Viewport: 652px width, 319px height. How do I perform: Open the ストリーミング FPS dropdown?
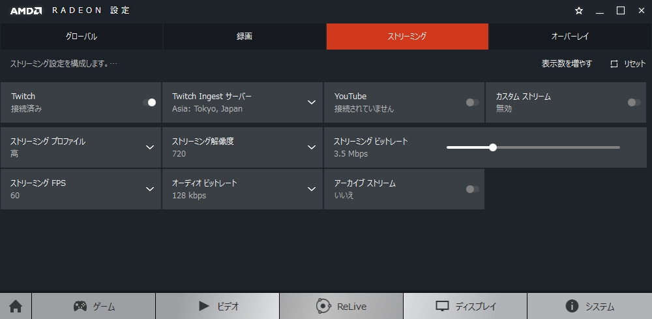tap(150, 189)
